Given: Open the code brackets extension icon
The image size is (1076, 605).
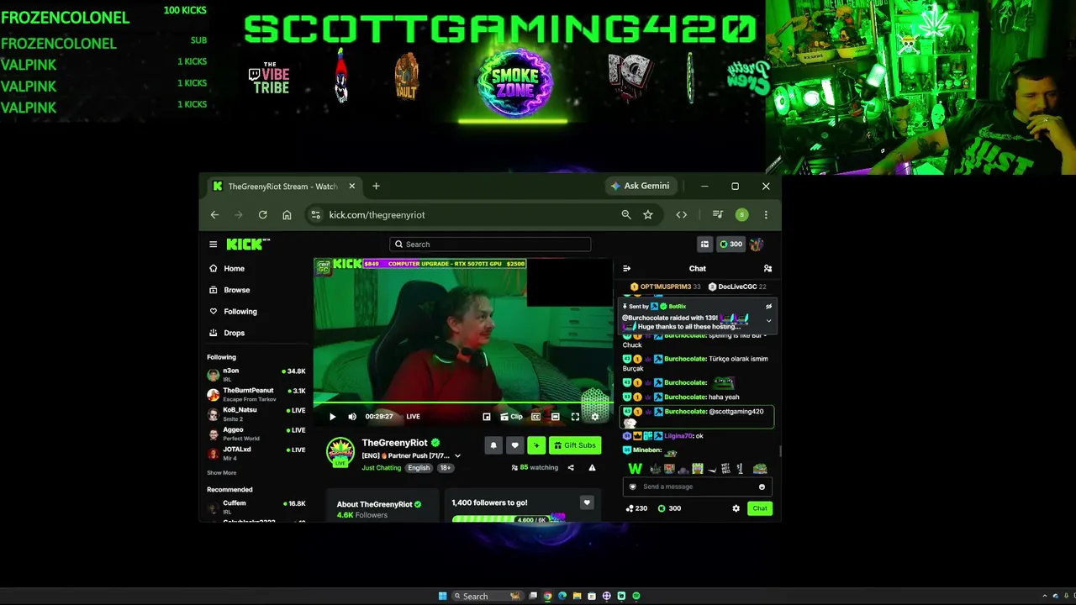Looking at the screenshot, I should 682,215.
